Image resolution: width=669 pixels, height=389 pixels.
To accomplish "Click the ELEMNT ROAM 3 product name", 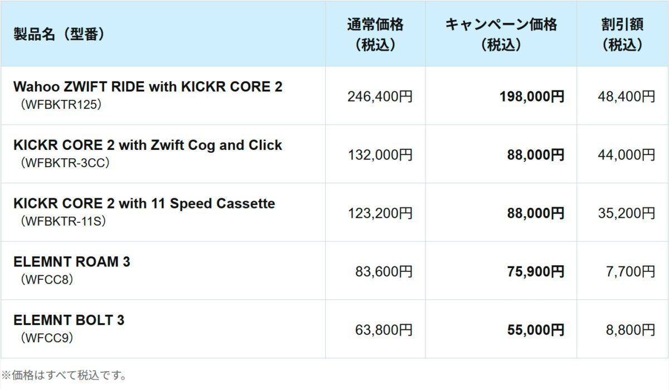I will [x=72, y=262].
